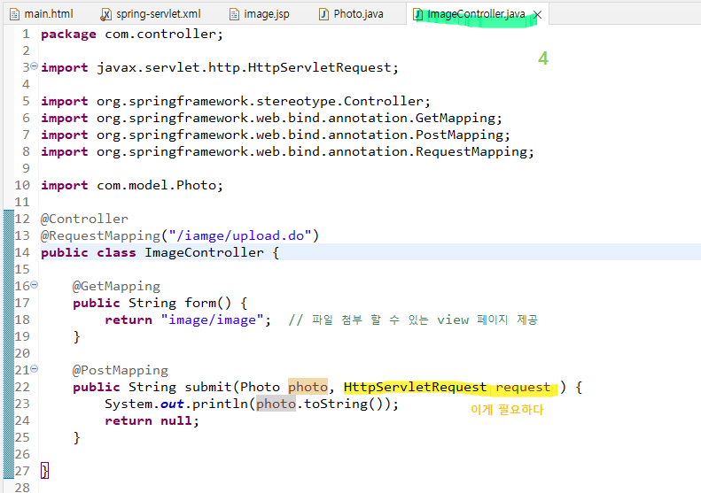Click the @PostMapping annotation on line 21
701x493 pixels.
tap(121, 370)
